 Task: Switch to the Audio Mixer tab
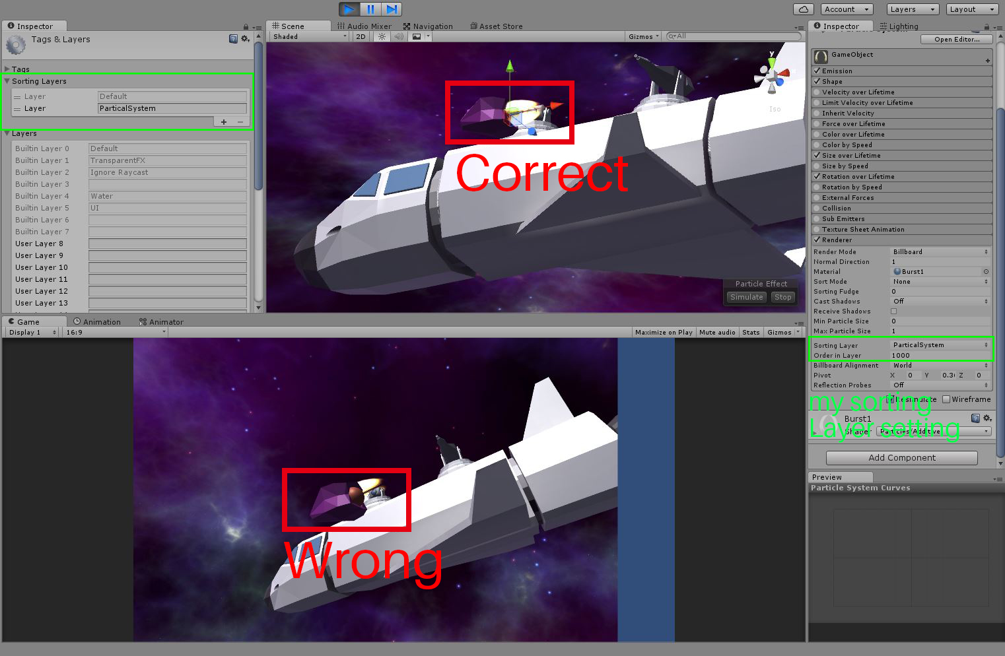click(x=364, y=26)
